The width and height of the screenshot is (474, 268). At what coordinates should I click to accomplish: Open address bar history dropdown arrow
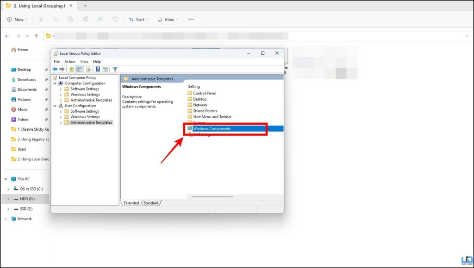tap(467, 36)
